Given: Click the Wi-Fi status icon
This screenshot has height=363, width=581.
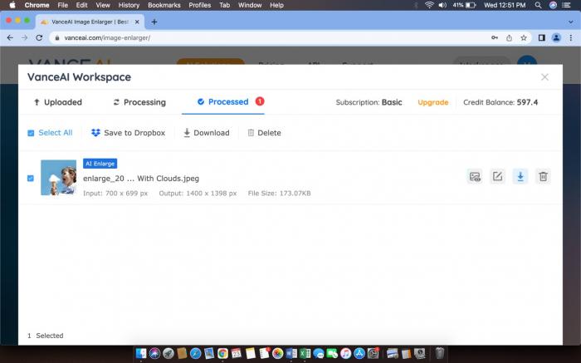Looking at the screenshot, I should click(429, 5).
